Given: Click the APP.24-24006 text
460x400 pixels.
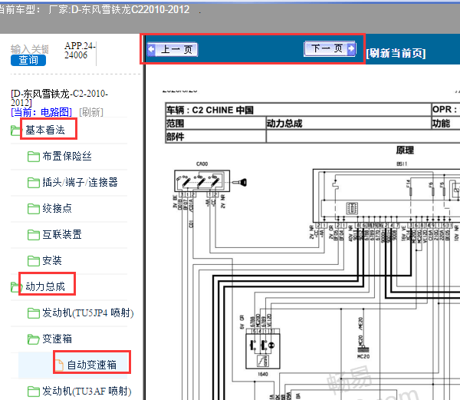Looking at the screenshot, I should click(x=80, y=50).
